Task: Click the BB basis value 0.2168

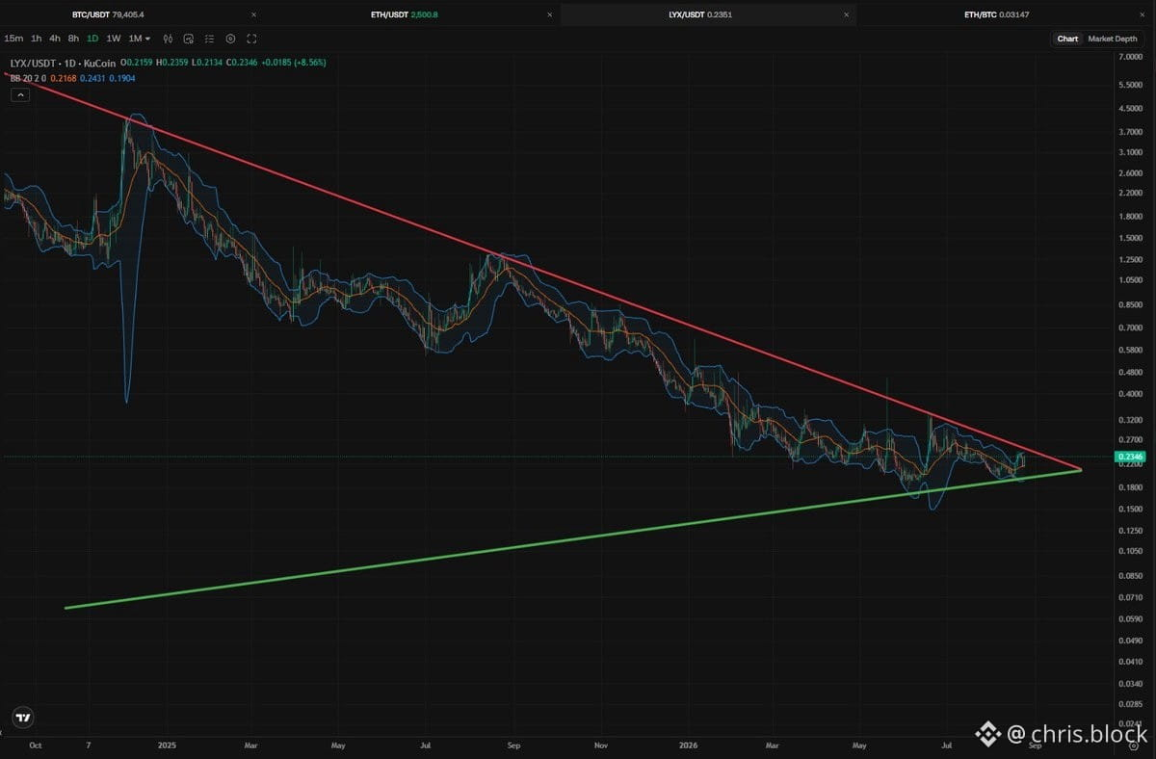Action: coord(64,78)
